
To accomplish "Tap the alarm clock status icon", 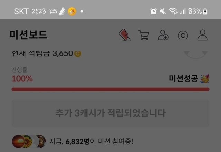I will [x=153, y=11].
